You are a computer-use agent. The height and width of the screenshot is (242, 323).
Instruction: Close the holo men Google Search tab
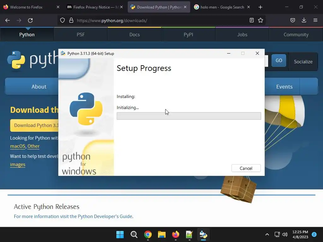coord(249,7)
